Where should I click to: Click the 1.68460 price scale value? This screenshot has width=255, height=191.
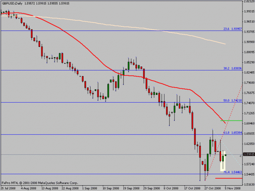point(249,123)
